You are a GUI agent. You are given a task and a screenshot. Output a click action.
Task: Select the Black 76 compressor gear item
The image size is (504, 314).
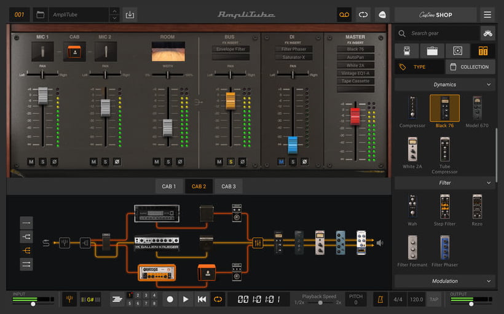click(x=444, y=111)
